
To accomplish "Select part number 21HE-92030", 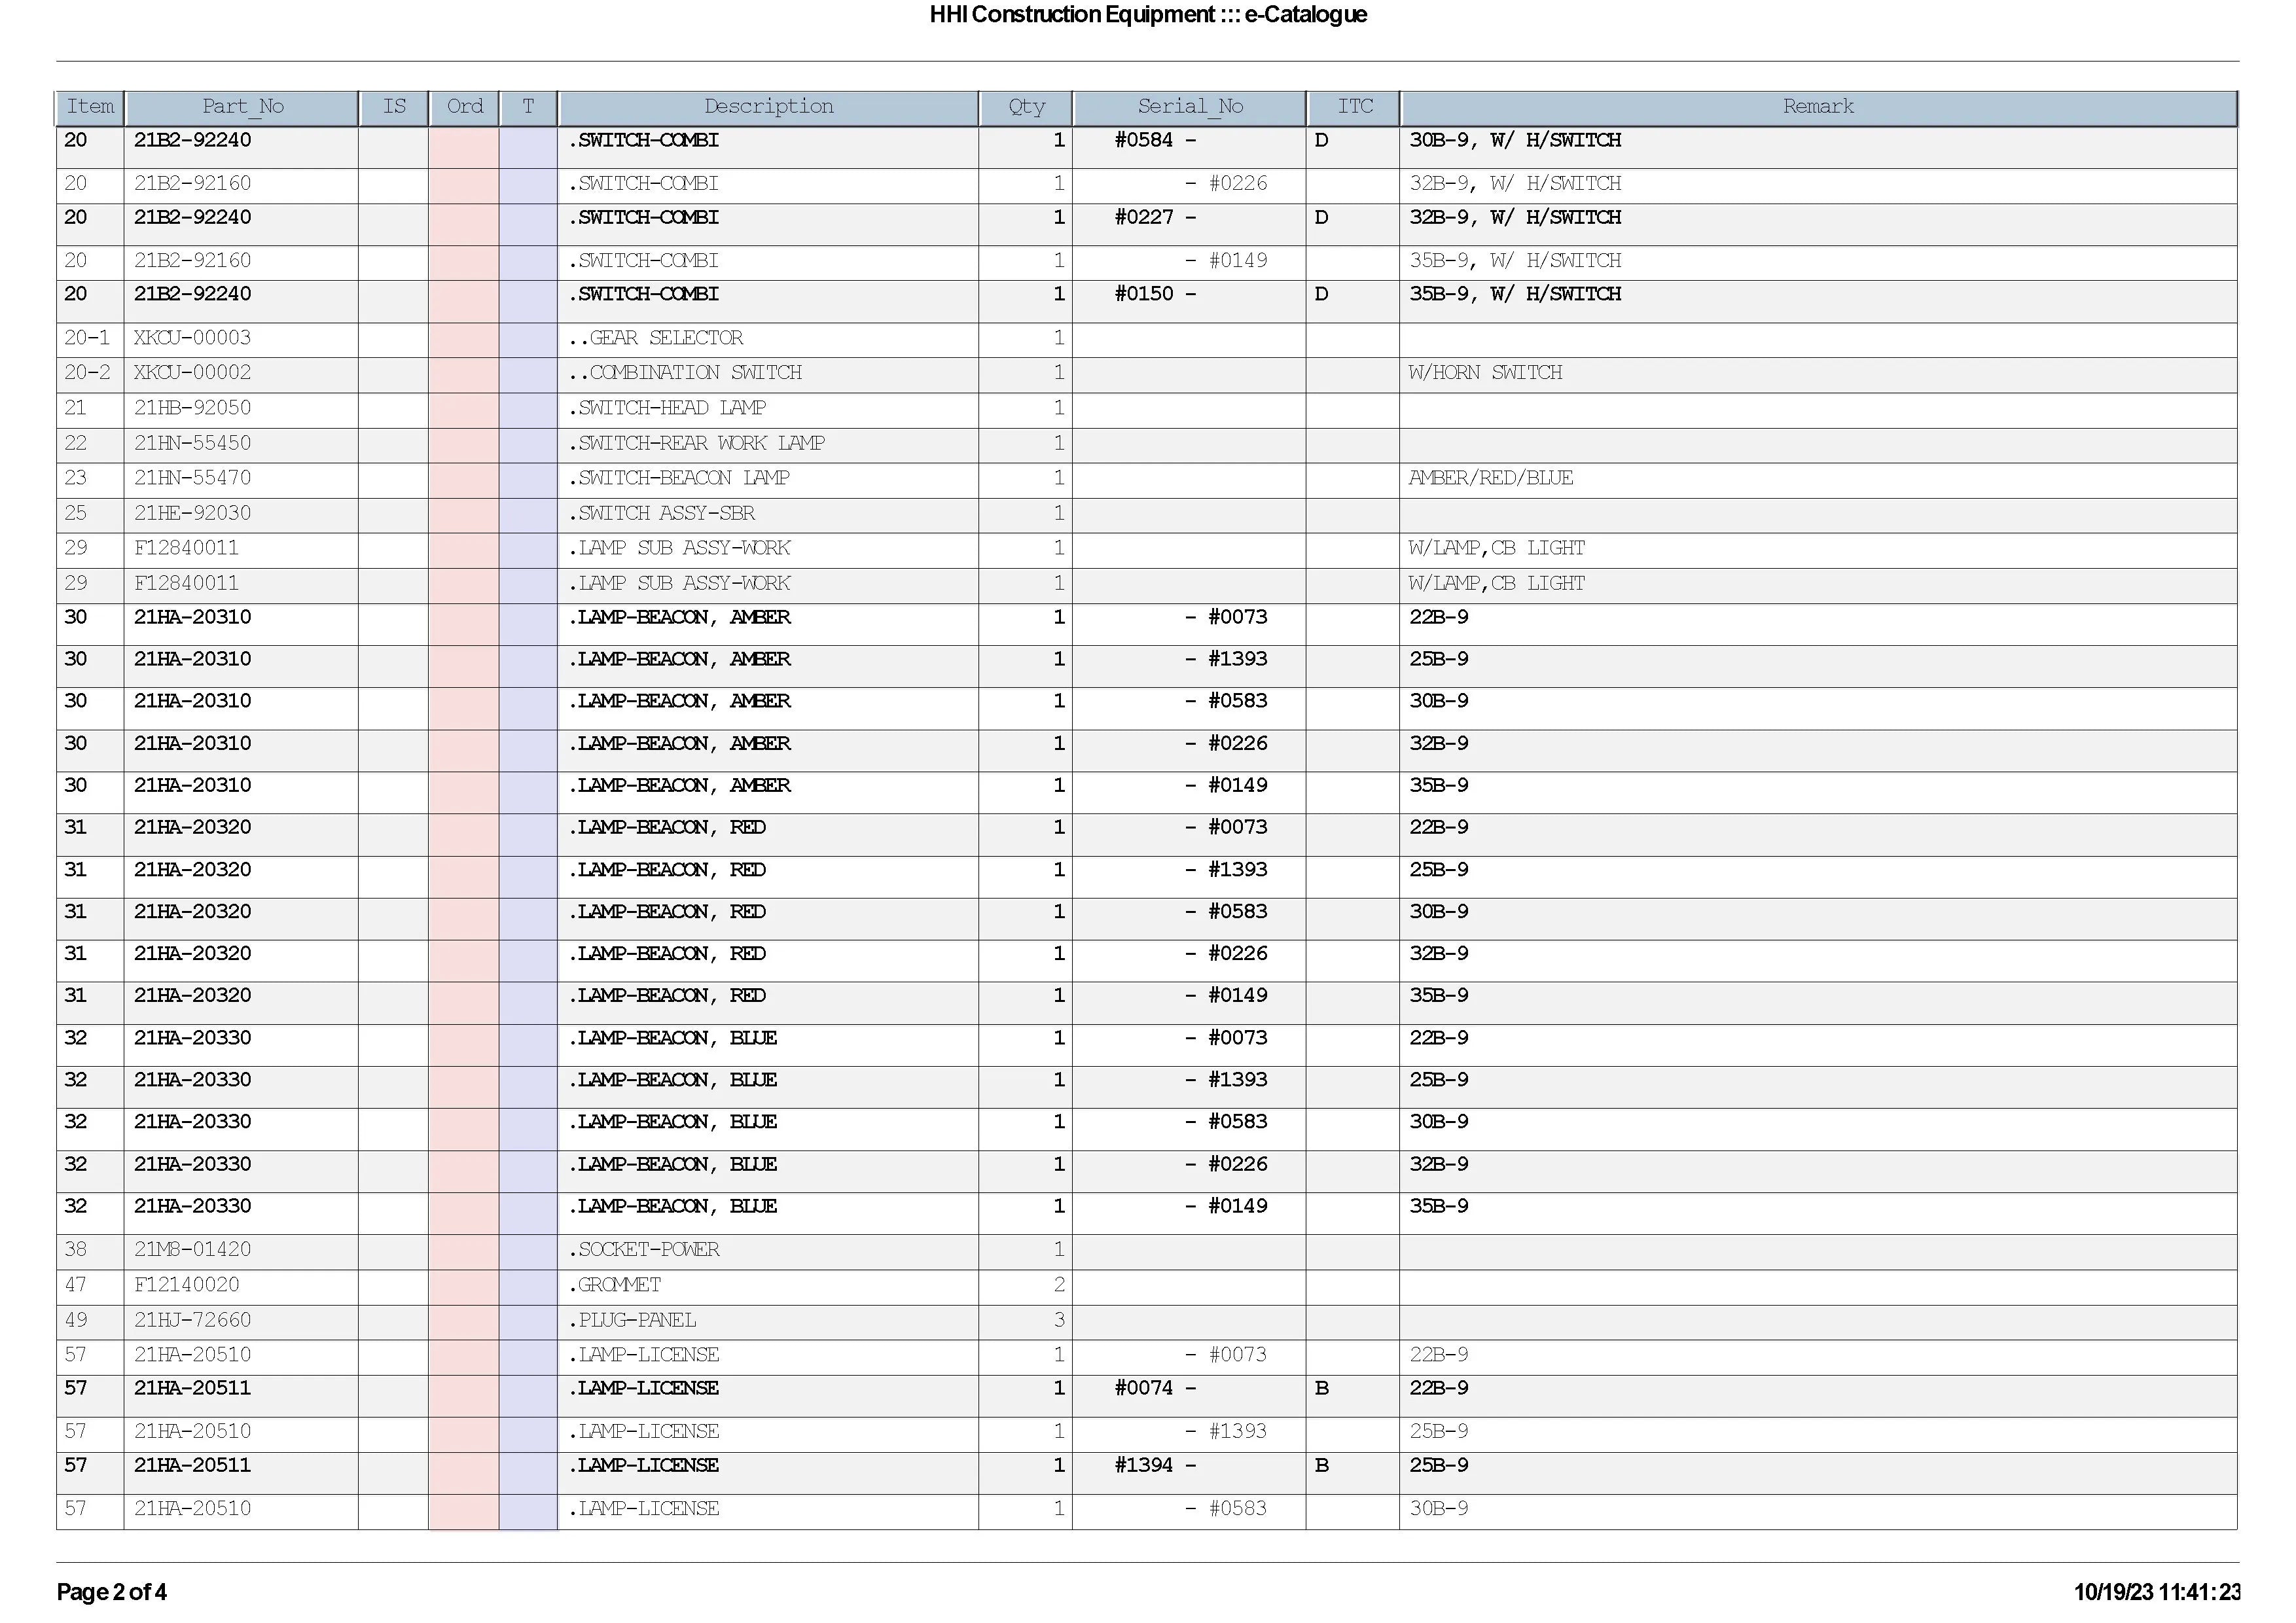I will pyautogui.click(x=192, y=513).
